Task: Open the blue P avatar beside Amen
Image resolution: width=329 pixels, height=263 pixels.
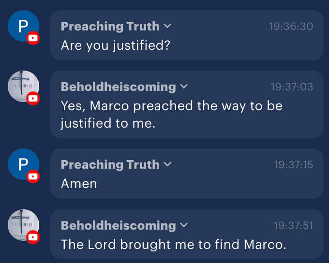Action: [24, 164]
